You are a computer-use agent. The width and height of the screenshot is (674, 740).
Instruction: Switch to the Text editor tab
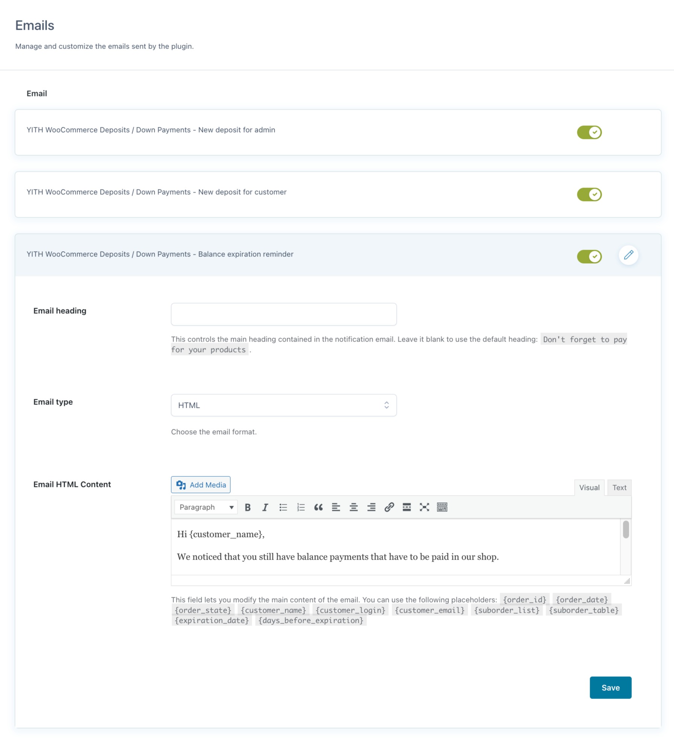pyautogui.click(x=619, y=488)
